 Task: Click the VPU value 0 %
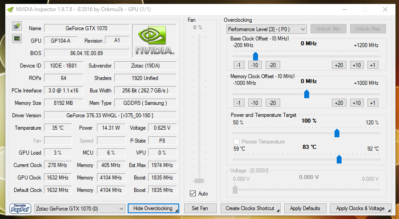click(x=162, y=153)
